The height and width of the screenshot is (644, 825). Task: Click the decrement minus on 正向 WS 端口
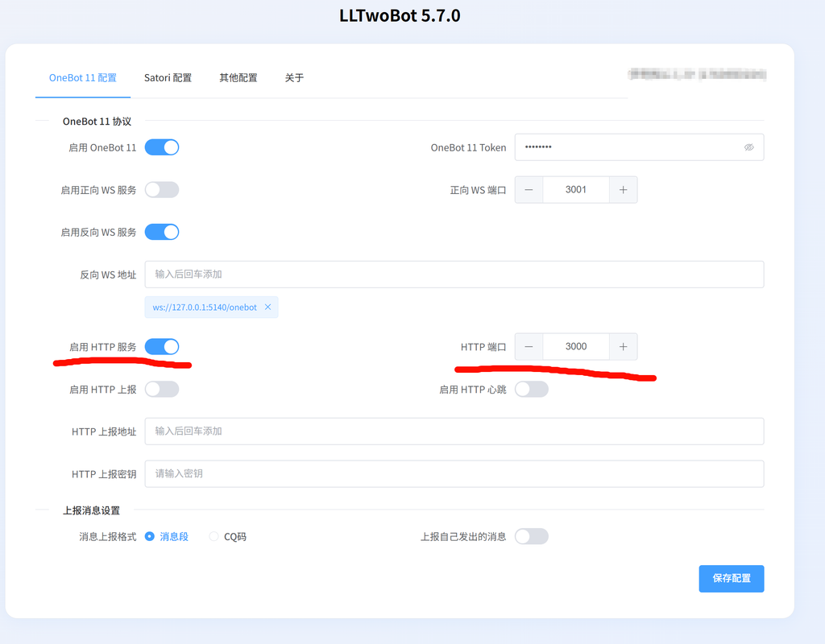(x=529, y=189)
